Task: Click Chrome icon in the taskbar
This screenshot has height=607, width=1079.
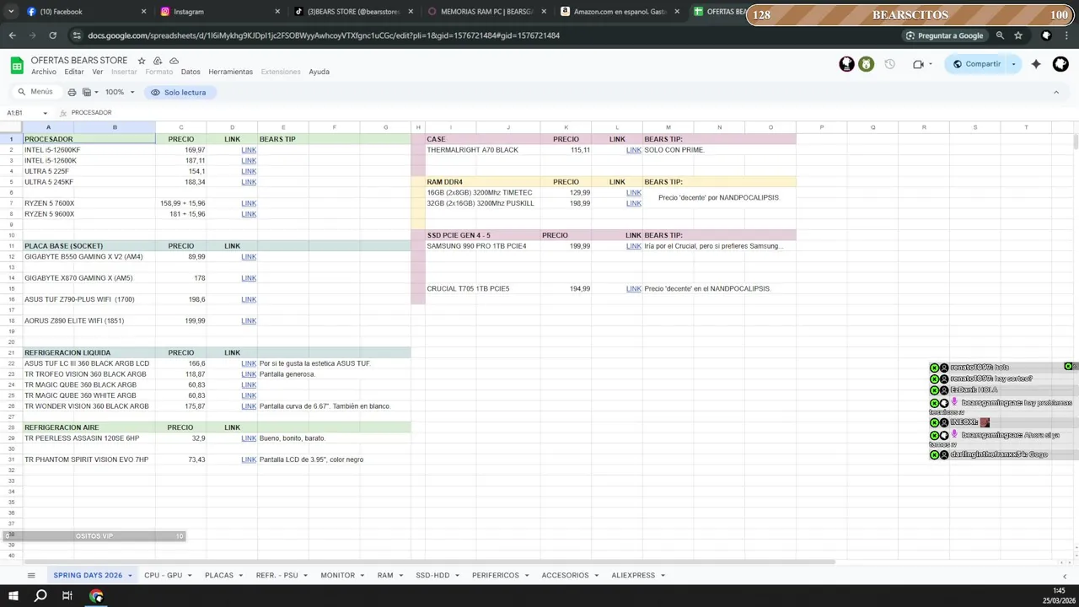Action: coord(96,596)
